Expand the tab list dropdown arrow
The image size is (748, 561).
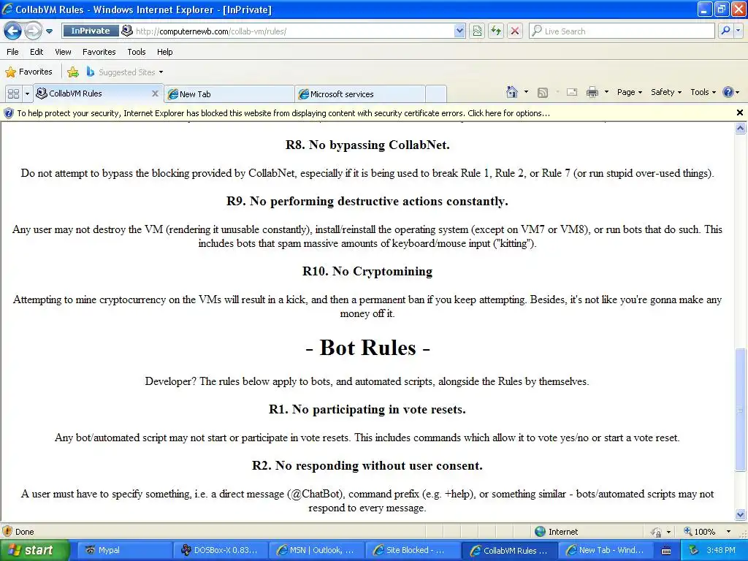coord(27,93)
